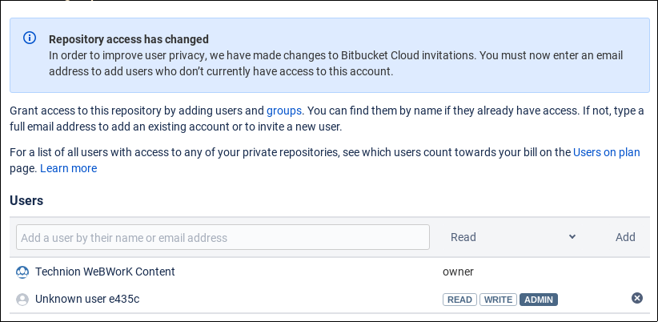Click the chevron arrow of the permission selector

click(x=572, y=237)
